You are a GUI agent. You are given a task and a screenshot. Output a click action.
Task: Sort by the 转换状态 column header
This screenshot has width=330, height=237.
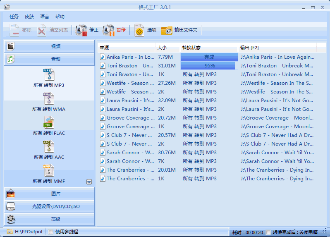(x=209, y=48)
